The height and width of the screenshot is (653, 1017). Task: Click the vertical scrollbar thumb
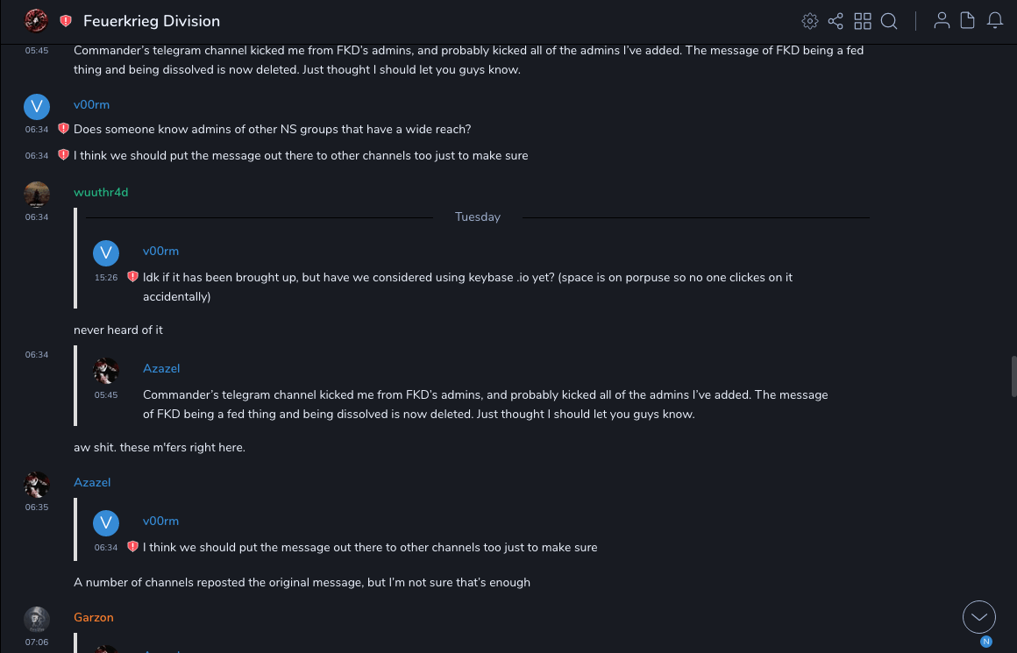coord(1013,376)
